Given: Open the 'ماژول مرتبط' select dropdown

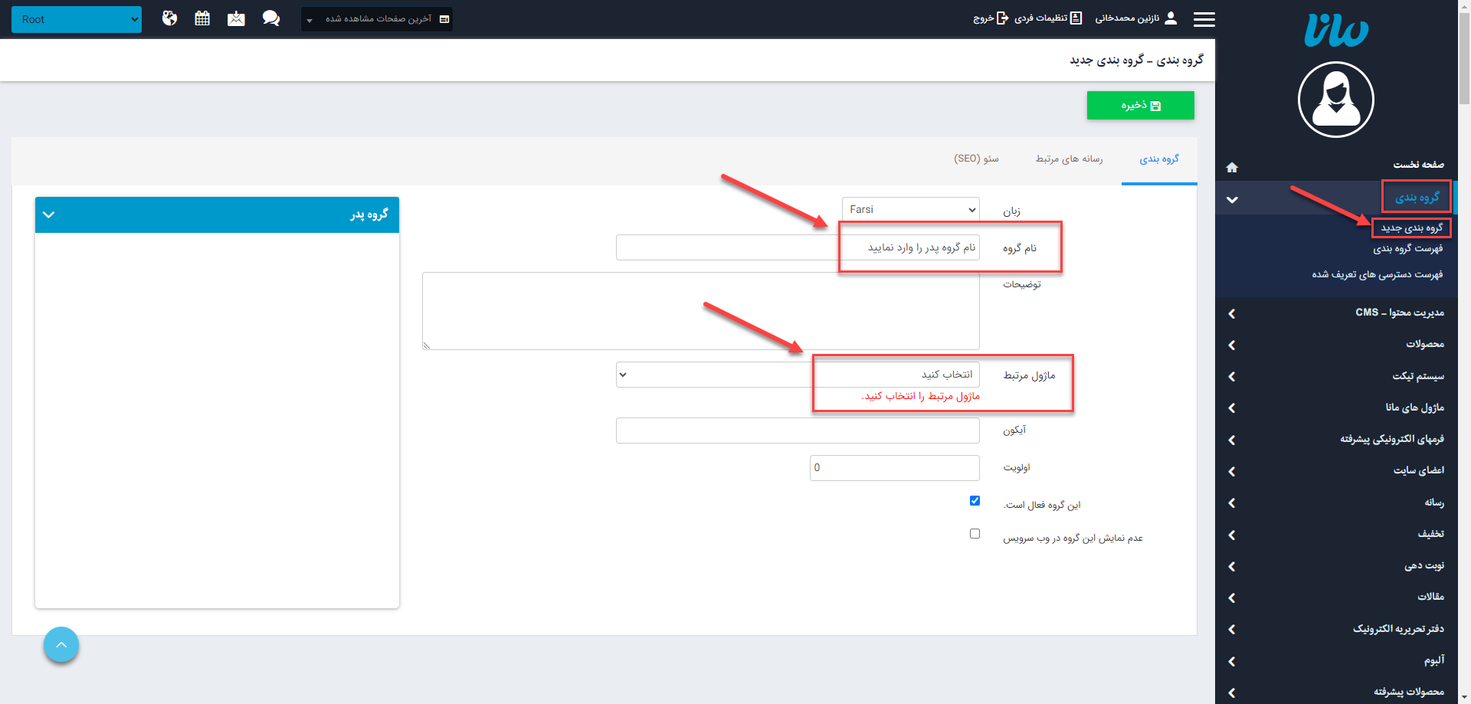Looking at the screenshot, I should coord(797,375).
